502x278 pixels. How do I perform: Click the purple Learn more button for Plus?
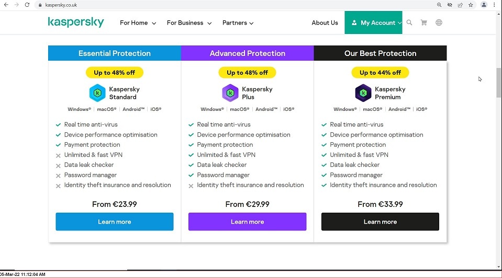pyautogui.click(x=248, y=222)
